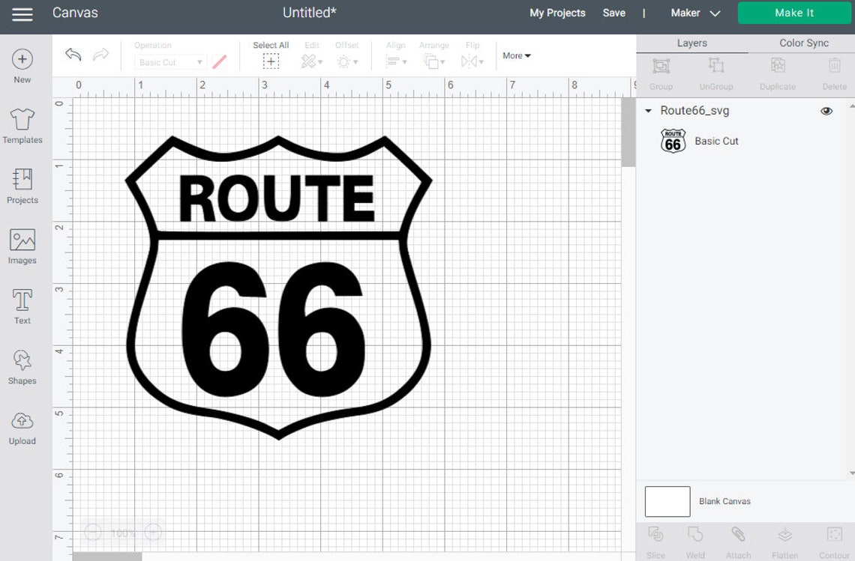Toggle visibility of the Route66_svg layer
The width and height of the screenshot is (855, 561).
[x=826, y=110]
